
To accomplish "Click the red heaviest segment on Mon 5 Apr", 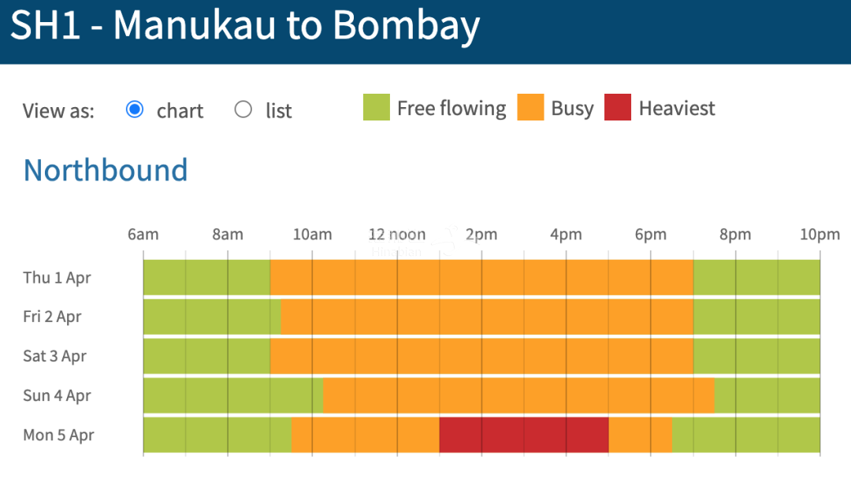I will 524,435.
